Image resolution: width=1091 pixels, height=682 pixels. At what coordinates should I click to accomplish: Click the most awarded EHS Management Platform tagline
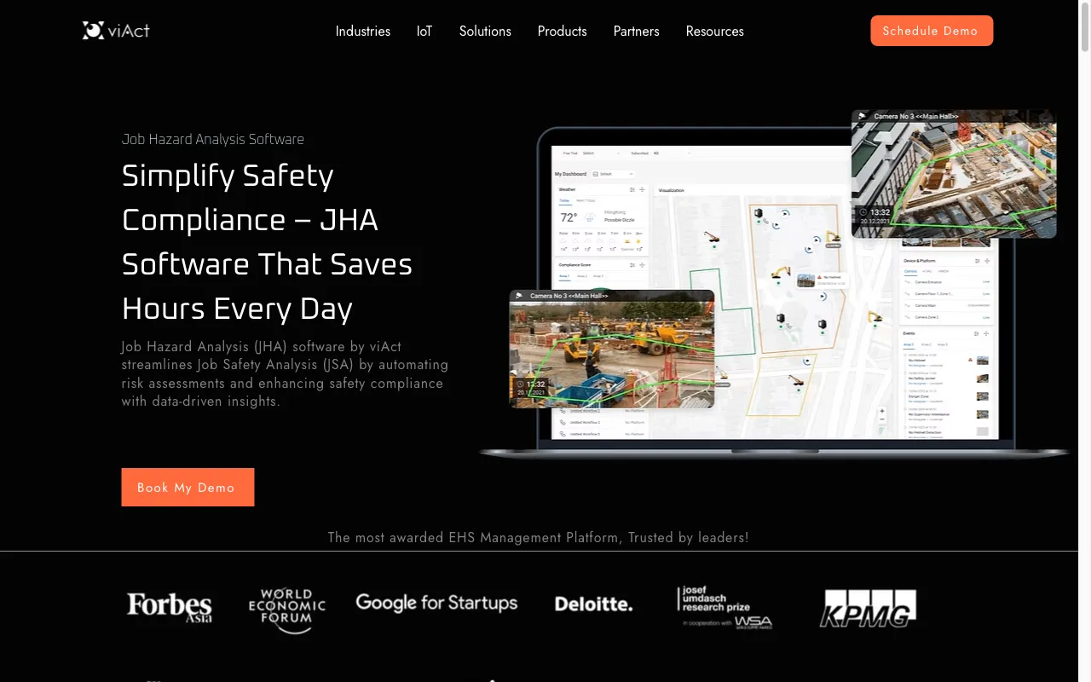coord(539,538)
